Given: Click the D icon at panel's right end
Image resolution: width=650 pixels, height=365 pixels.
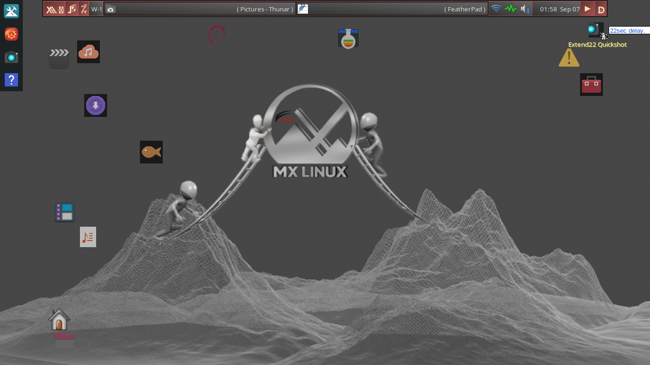Looking at the screenshot, I should tap(601, 9).
